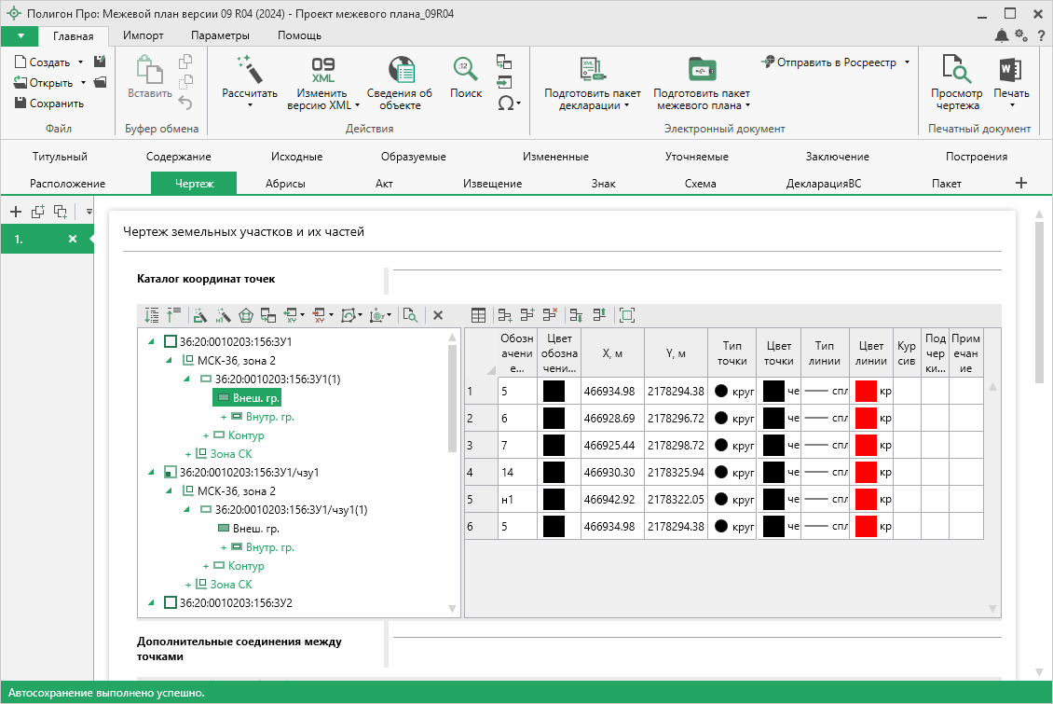The width and height of the screenshot is (1053, 704).
Task: Open Просмотр чертежа preview icon
Action: click(x=956, y=69)
